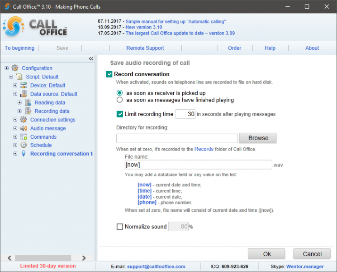The width and height of the screenshot is (337, 272).
Task: Toggle the Limit recording time checkbox
Action: click(x=120, y=114)
